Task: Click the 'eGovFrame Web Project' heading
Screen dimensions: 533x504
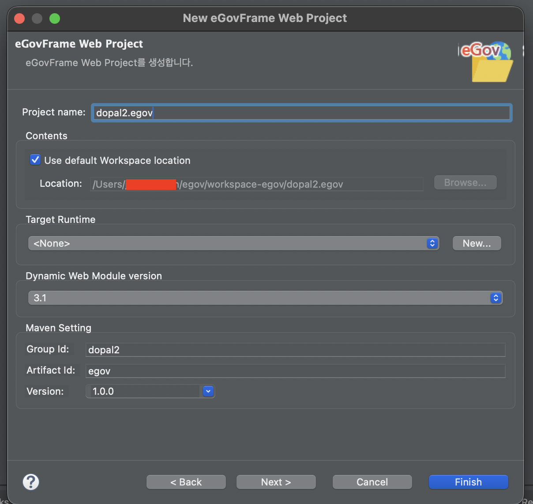Action: click(79, 44)
